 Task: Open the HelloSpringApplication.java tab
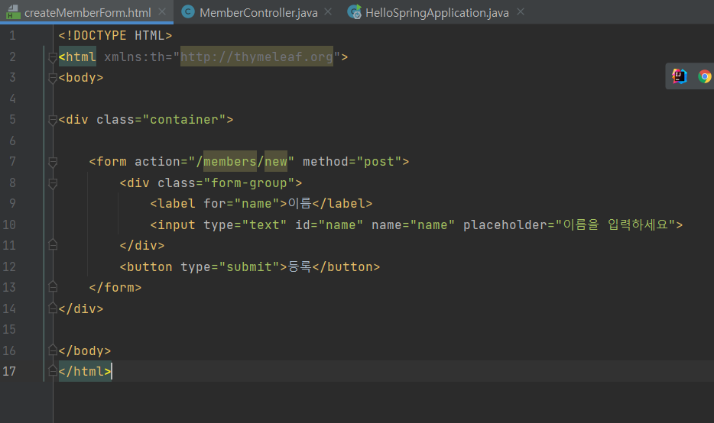pos(437,13)
